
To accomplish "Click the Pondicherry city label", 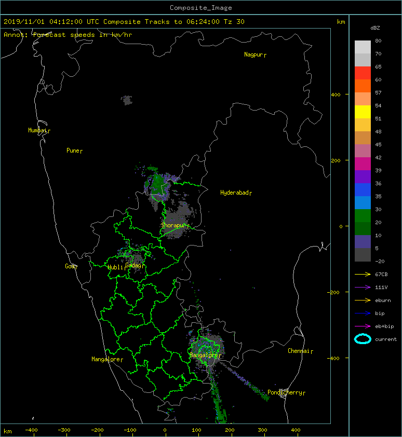I will [285, 392].
